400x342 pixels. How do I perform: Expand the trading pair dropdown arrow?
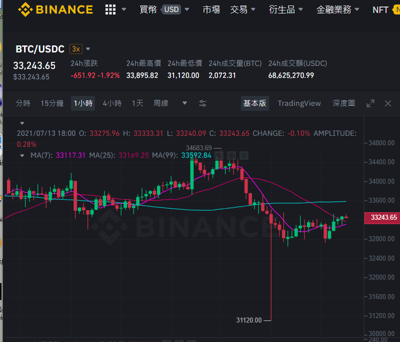click(88, 49)
